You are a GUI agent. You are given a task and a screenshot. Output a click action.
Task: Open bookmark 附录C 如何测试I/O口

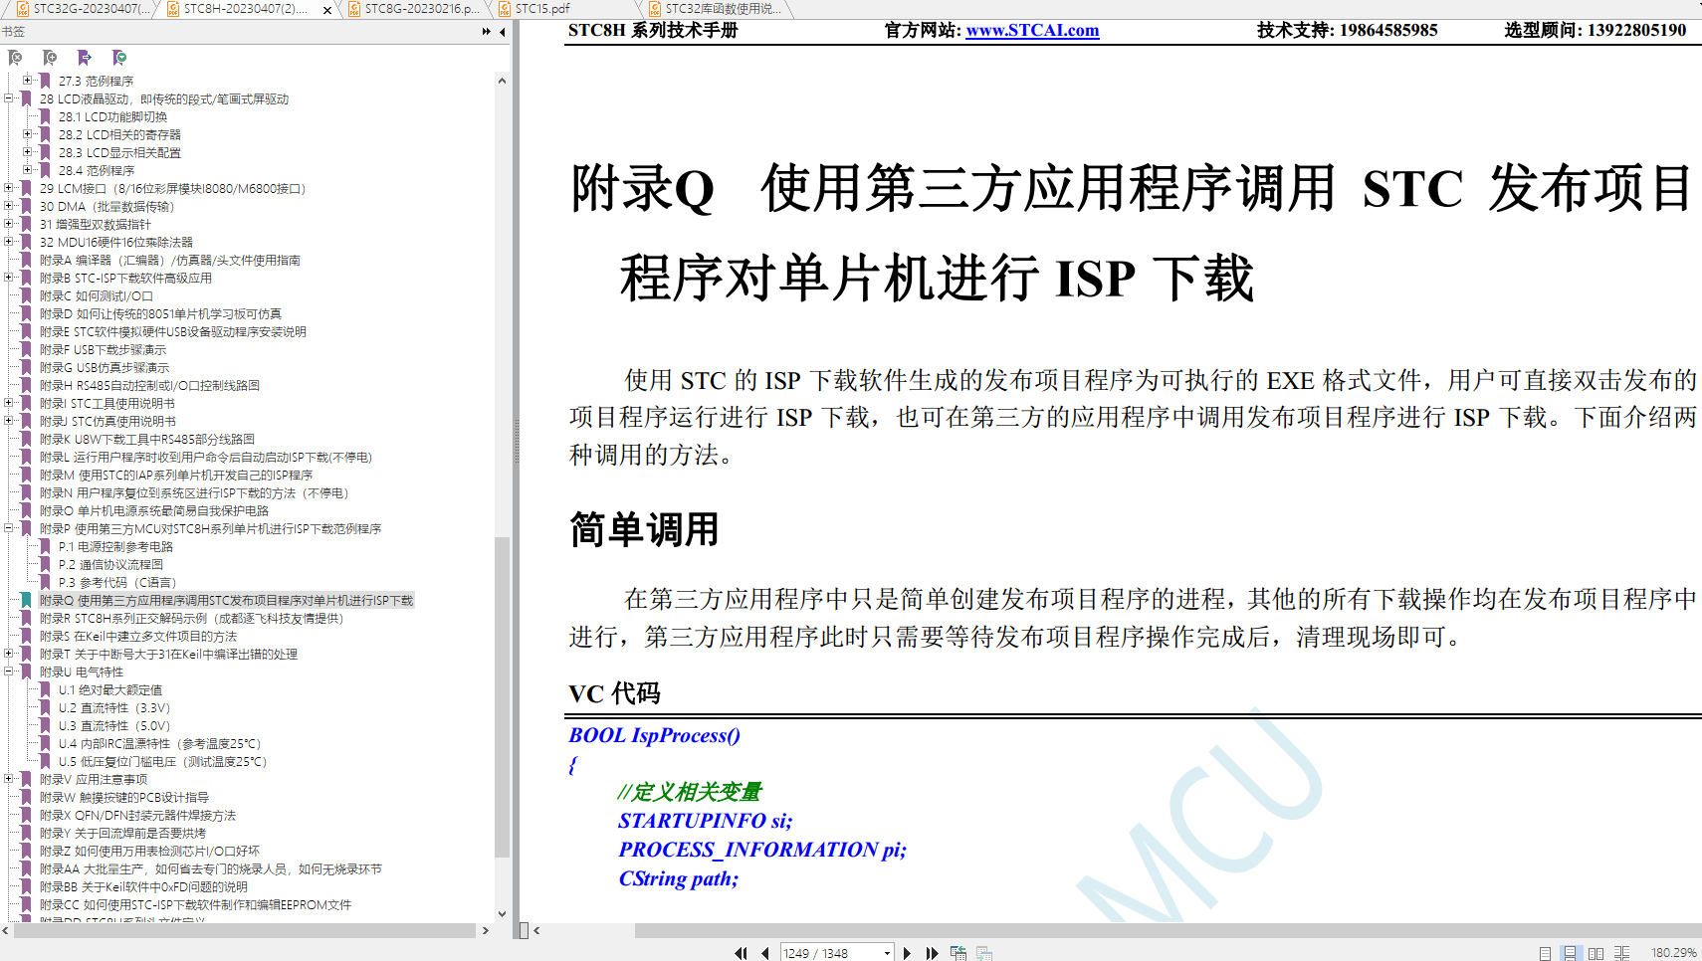point(97,295)
